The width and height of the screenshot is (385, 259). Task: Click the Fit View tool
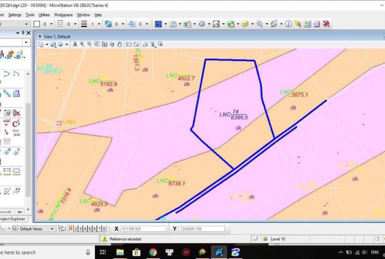coord(105,44)
